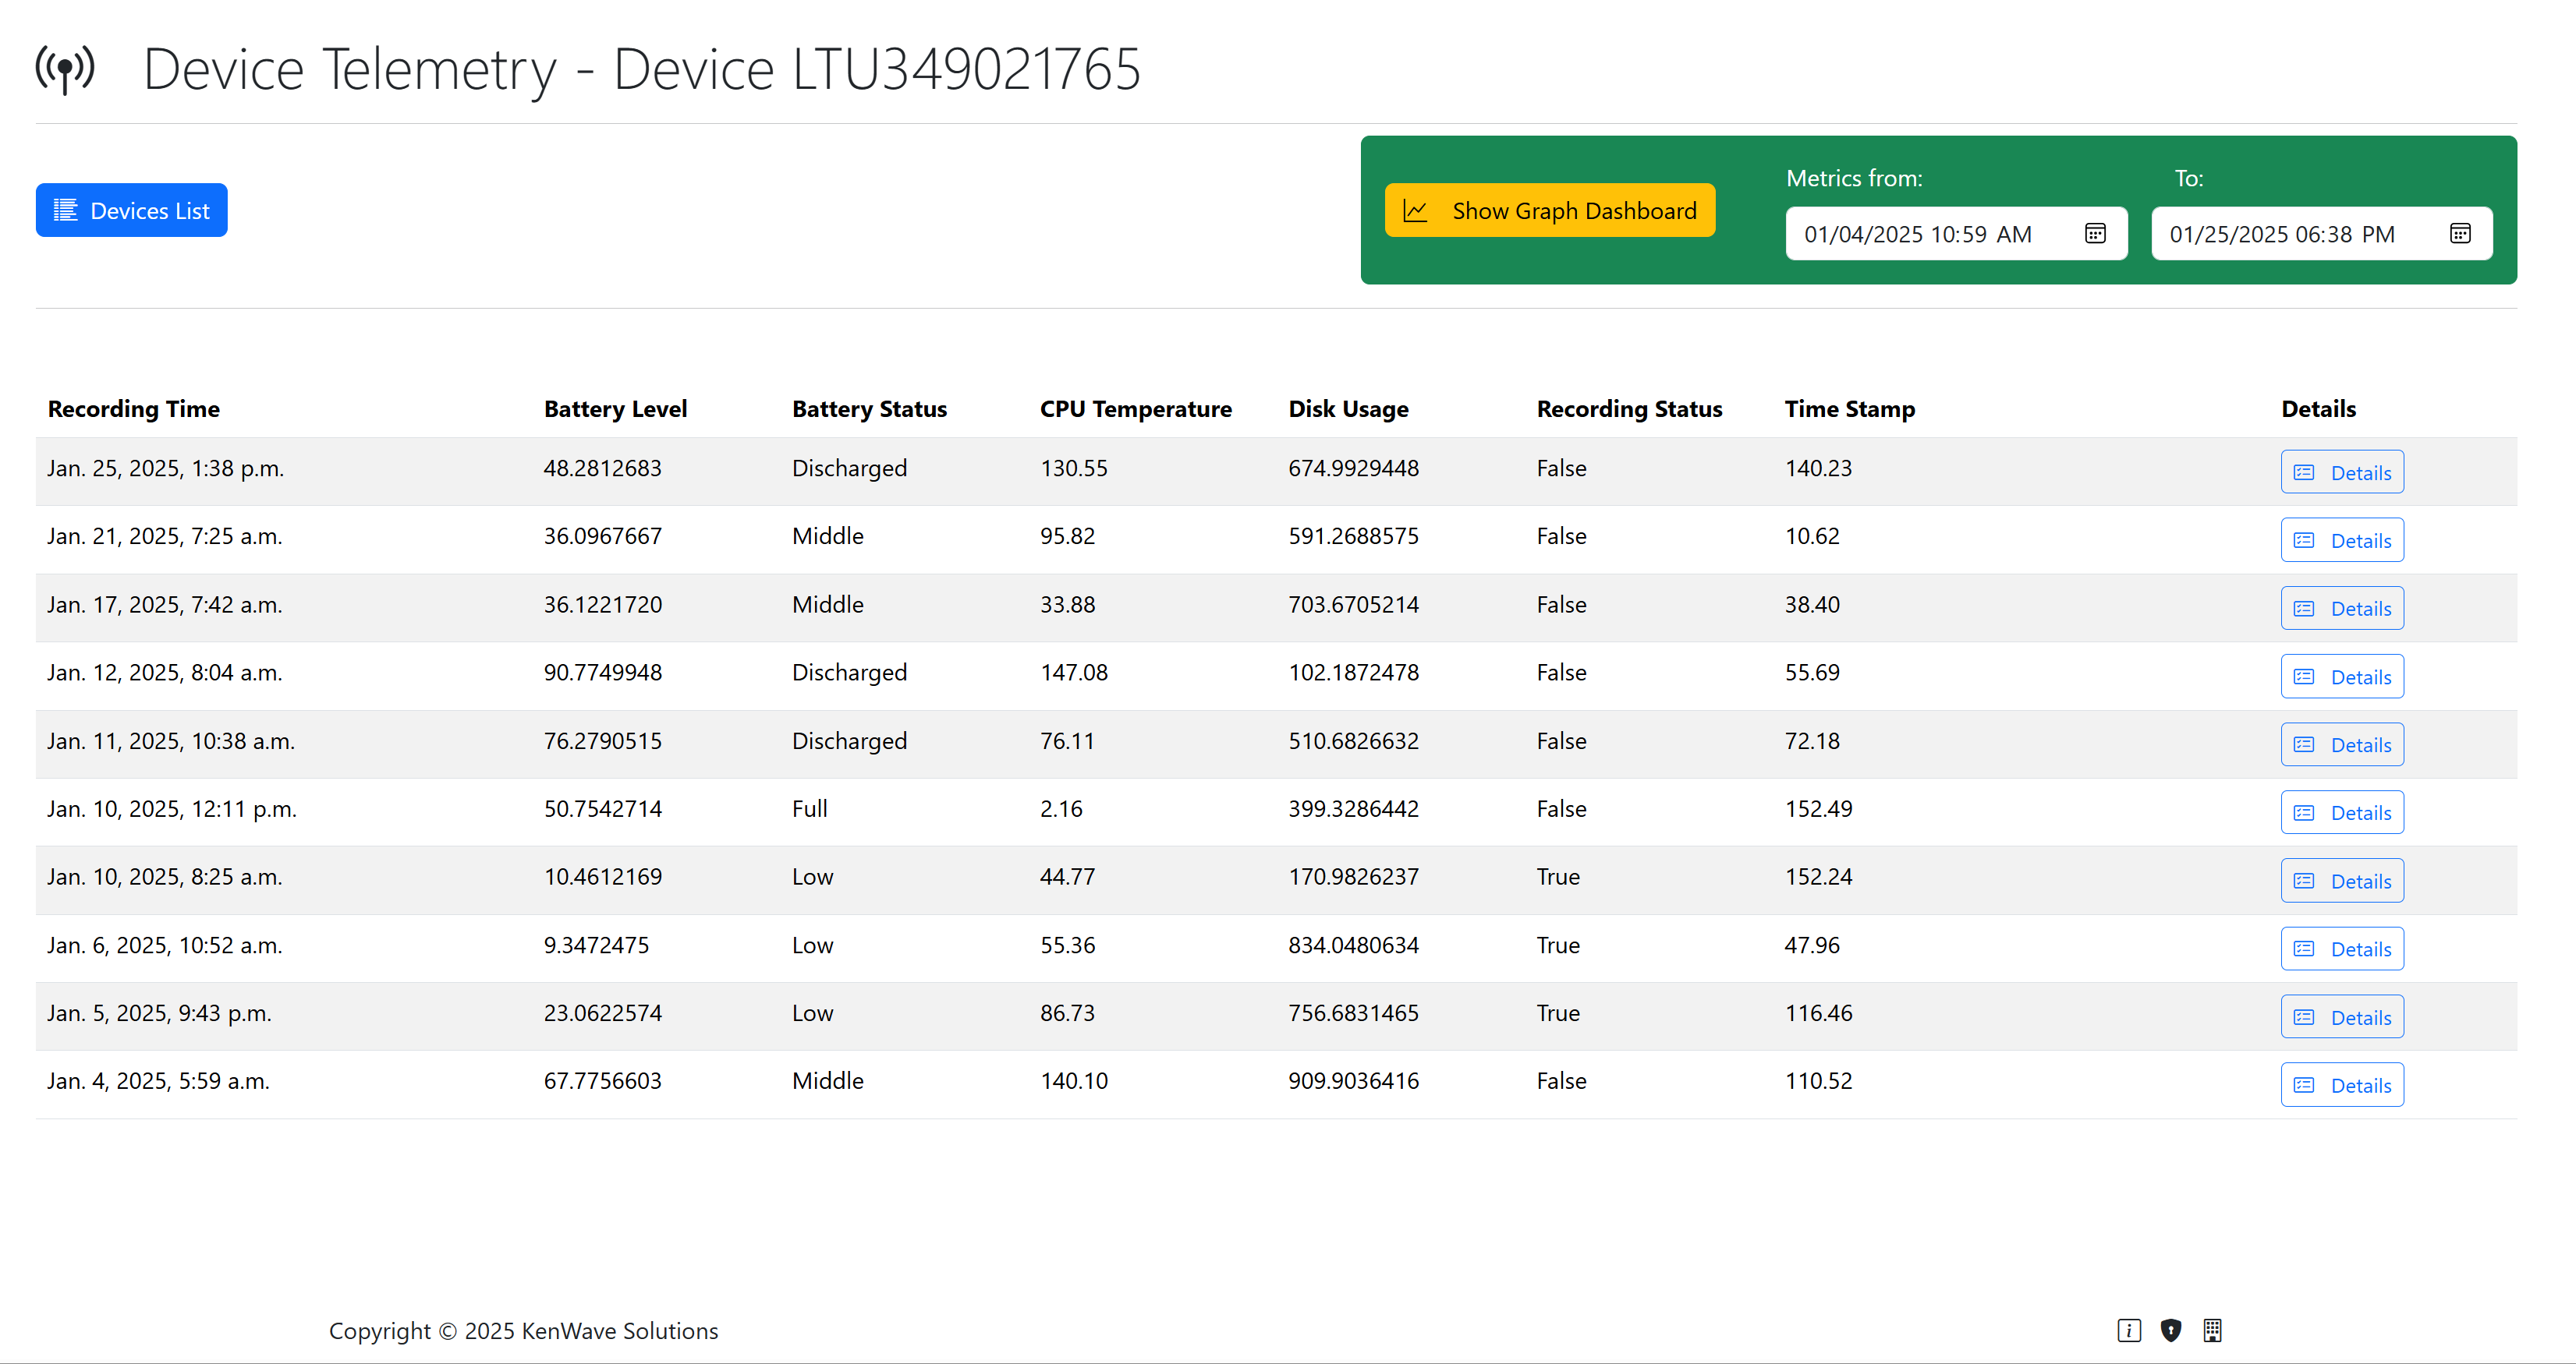Click the Battery Level column header
The width and height of the screenshot is (2576, 1364).
tap(615, 408)
